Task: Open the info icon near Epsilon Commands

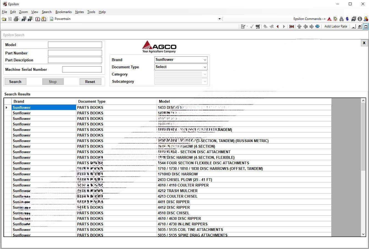Action: (x=360, y=19)
